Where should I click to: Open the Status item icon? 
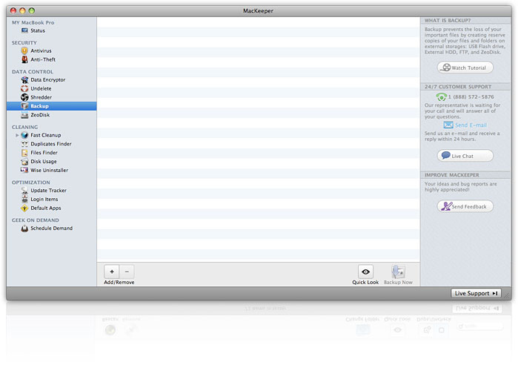click(x=24, y=30)
